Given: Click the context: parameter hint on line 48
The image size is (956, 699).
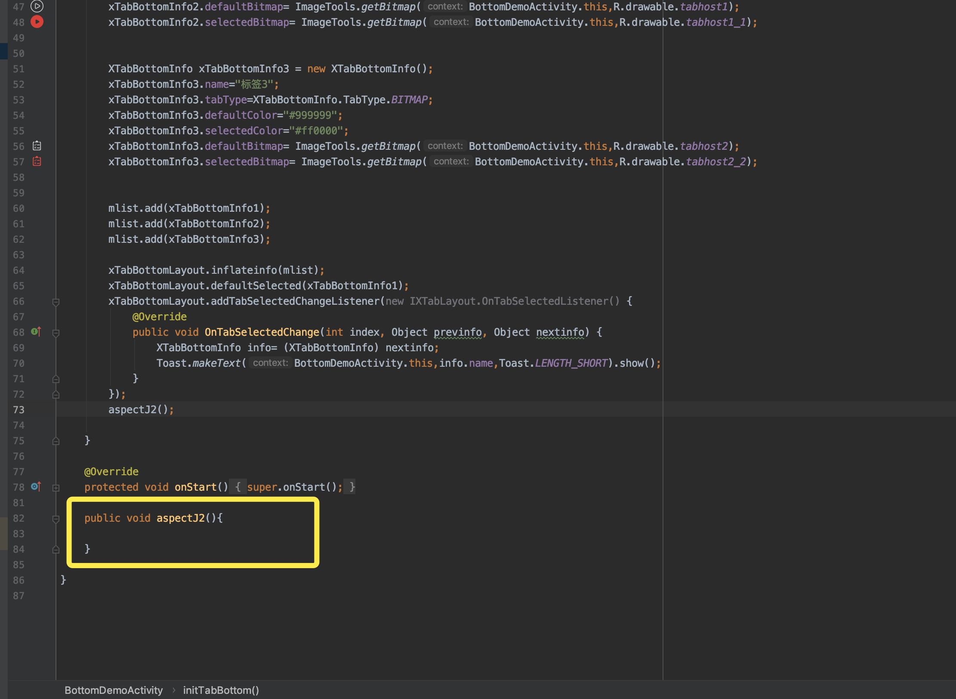Looking at the screenshot, I should pos(451,22).
